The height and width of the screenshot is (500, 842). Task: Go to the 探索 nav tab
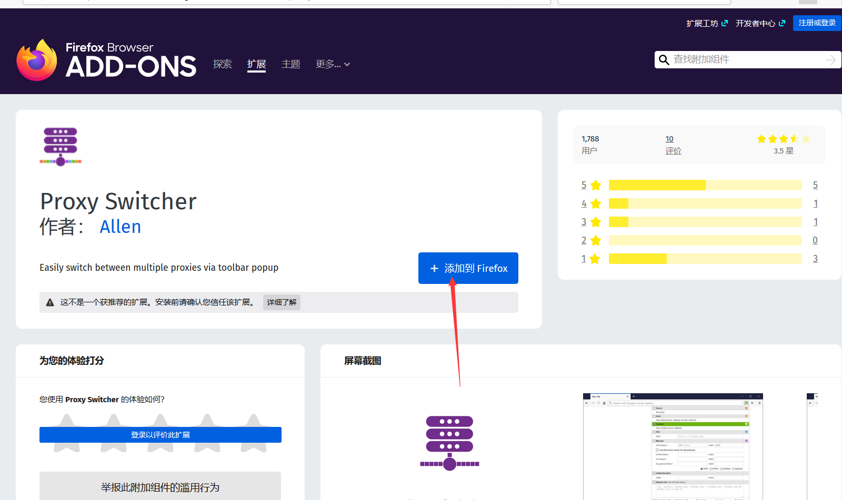coord(223,64)
